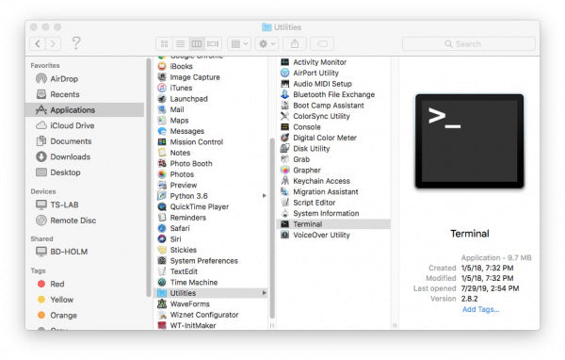Expand the Python 3.6 folder arrow
565x360 pixels.
(x=264, y=196)
